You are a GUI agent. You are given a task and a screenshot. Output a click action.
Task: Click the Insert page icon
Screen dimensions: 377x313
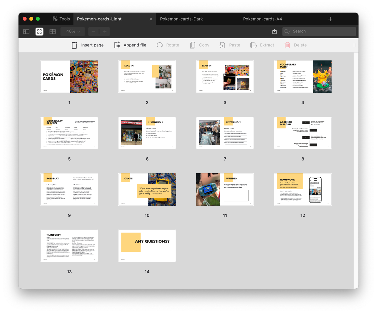(x=75, y=45)
